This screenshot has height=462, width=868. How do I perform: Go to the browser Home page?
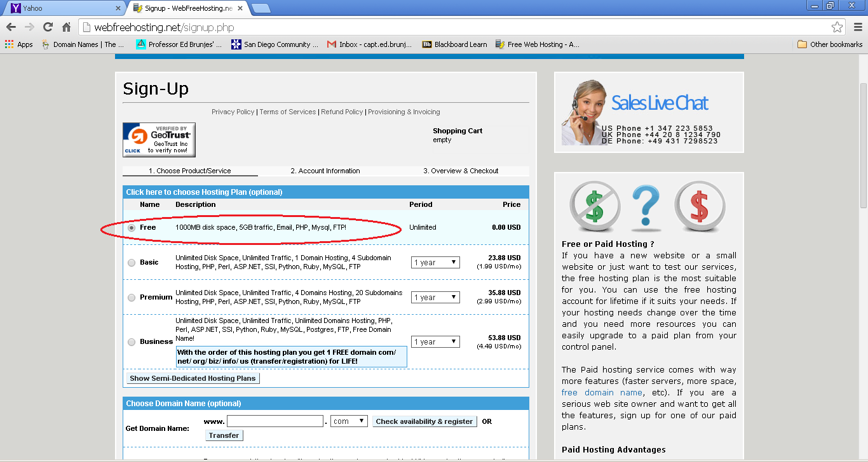[x=66, y=27]
